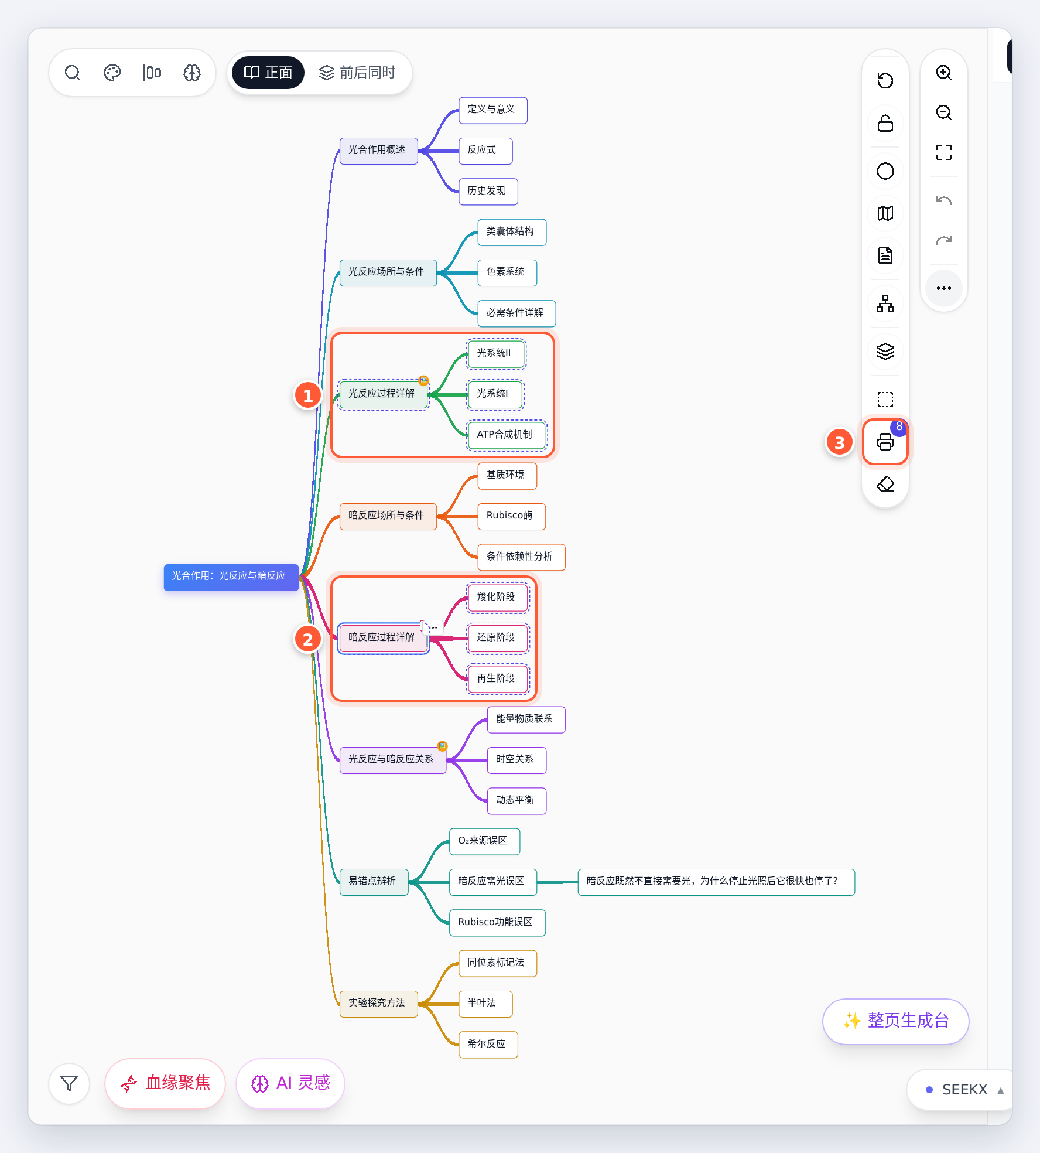The width and height of the screenshot is (1040, 1153).
Task: Open the map view icon
Action: pos(885,213)
